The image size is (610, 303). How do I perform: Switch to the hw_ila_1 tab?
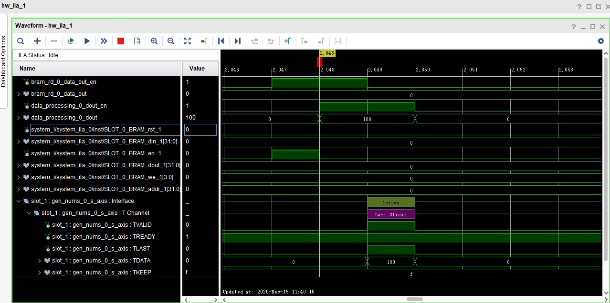tap(13, 6)
